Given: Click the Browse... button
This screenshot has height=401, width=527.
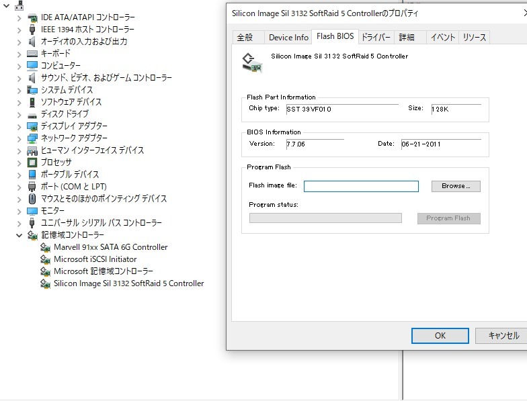Looking at the screenshot, I should coord(456,186).
